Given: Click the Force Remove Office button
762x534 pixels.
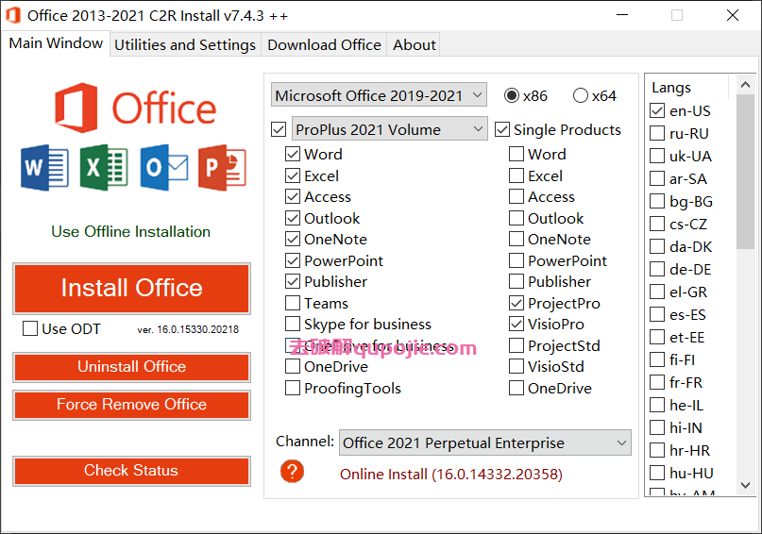Looking at the screenshot, I should 131,405.
